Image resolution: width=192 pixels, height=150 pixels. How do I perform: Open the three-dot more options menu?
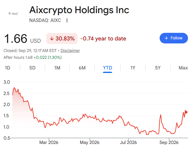[x=67, y=20]
